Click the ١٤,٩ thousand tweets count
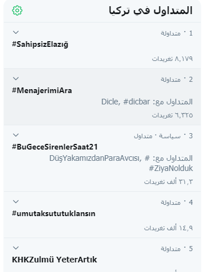The height and width of the screenshot is (272, 208). click(x=168, y=228)
